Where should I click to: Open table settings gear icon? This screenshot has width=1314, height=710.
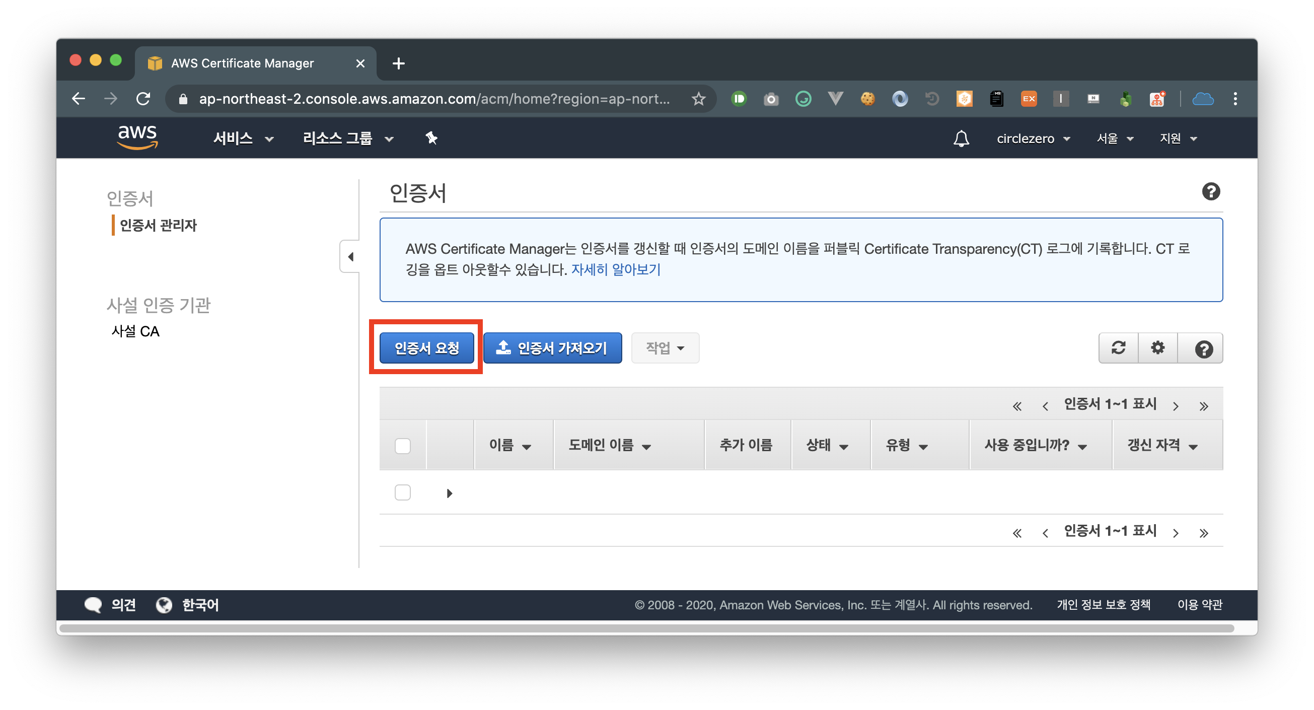point(1158,348)
